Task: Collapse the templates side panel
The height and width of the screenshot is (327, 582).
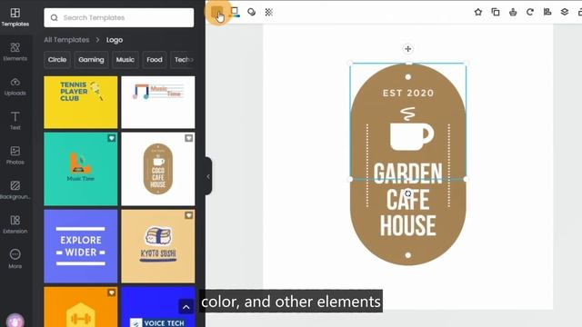Action: click(208, 176)
